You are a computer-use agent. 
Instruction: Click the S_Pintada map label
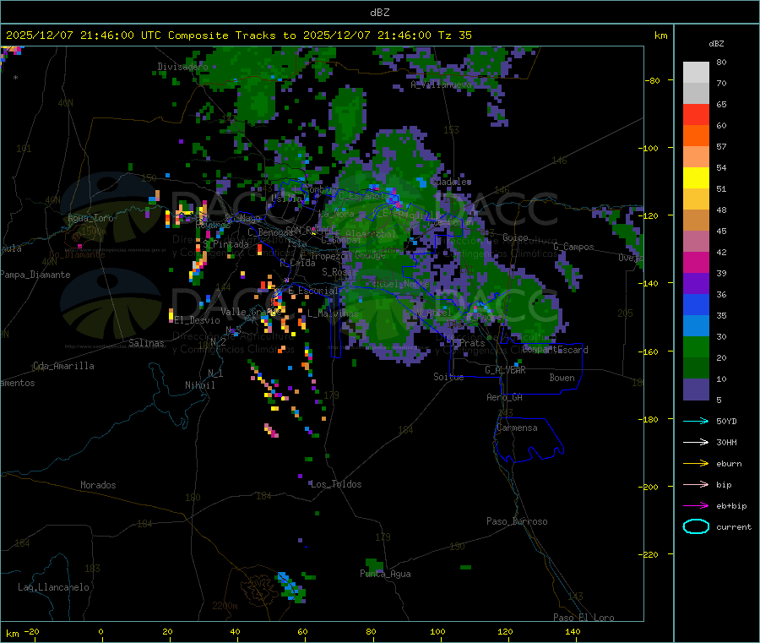pyautogui.click(x=225, y=244)
